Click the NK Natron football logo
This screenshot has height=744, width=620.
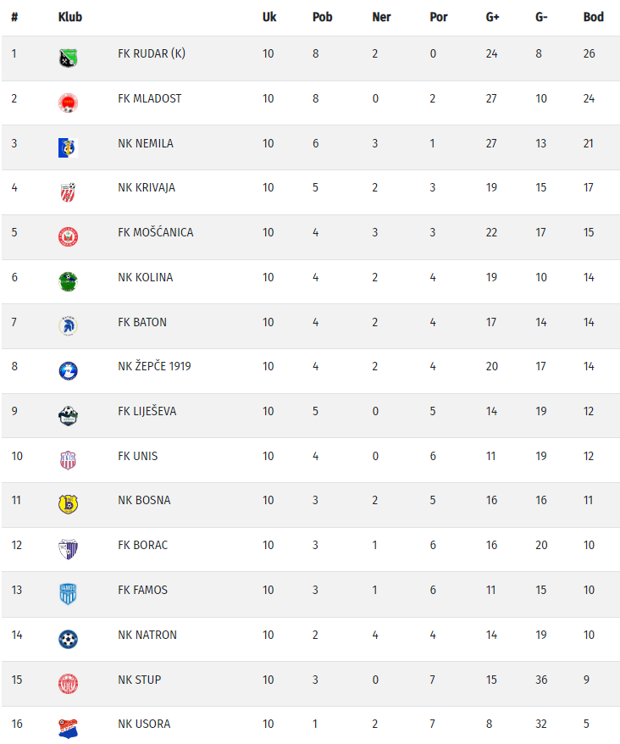pos(68,639)
